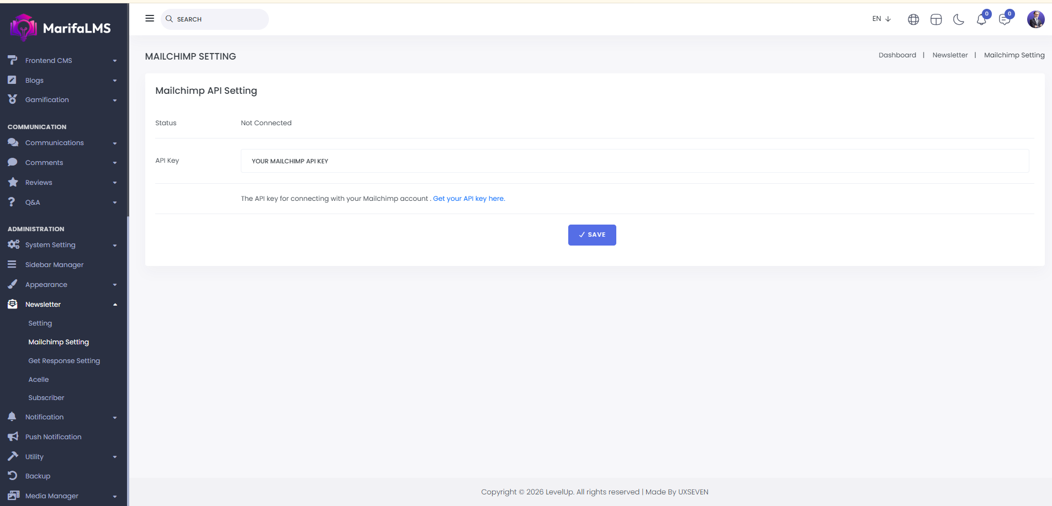The image size is (1052, 506).
Task: Click into the Mailchimp API Key field
Action: [635, 161]
